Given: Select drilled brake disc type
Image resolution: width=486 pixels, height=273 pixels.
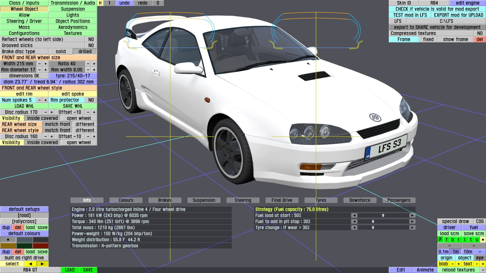Looking at the screenshot, I should pyautogui.click(x=85, y=52).
